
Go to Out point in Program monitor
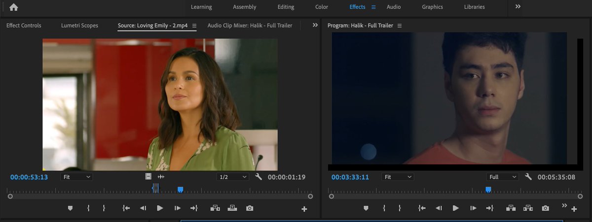489,208
